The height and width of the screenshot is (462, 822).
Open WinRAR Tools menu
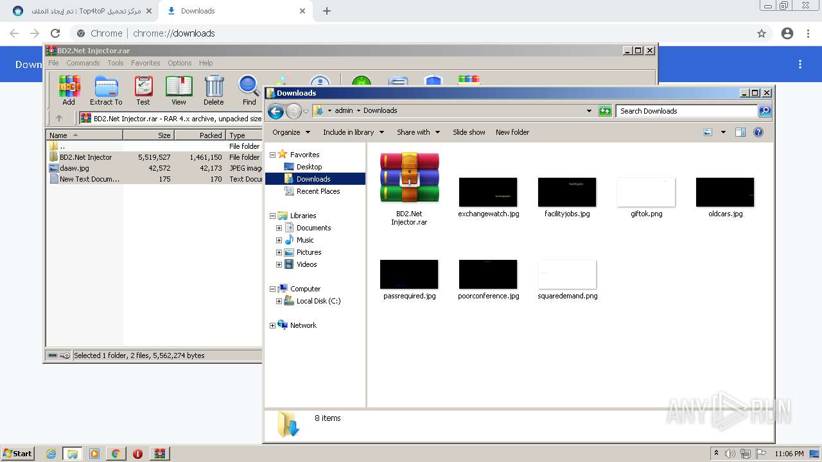tap(116, 63)
